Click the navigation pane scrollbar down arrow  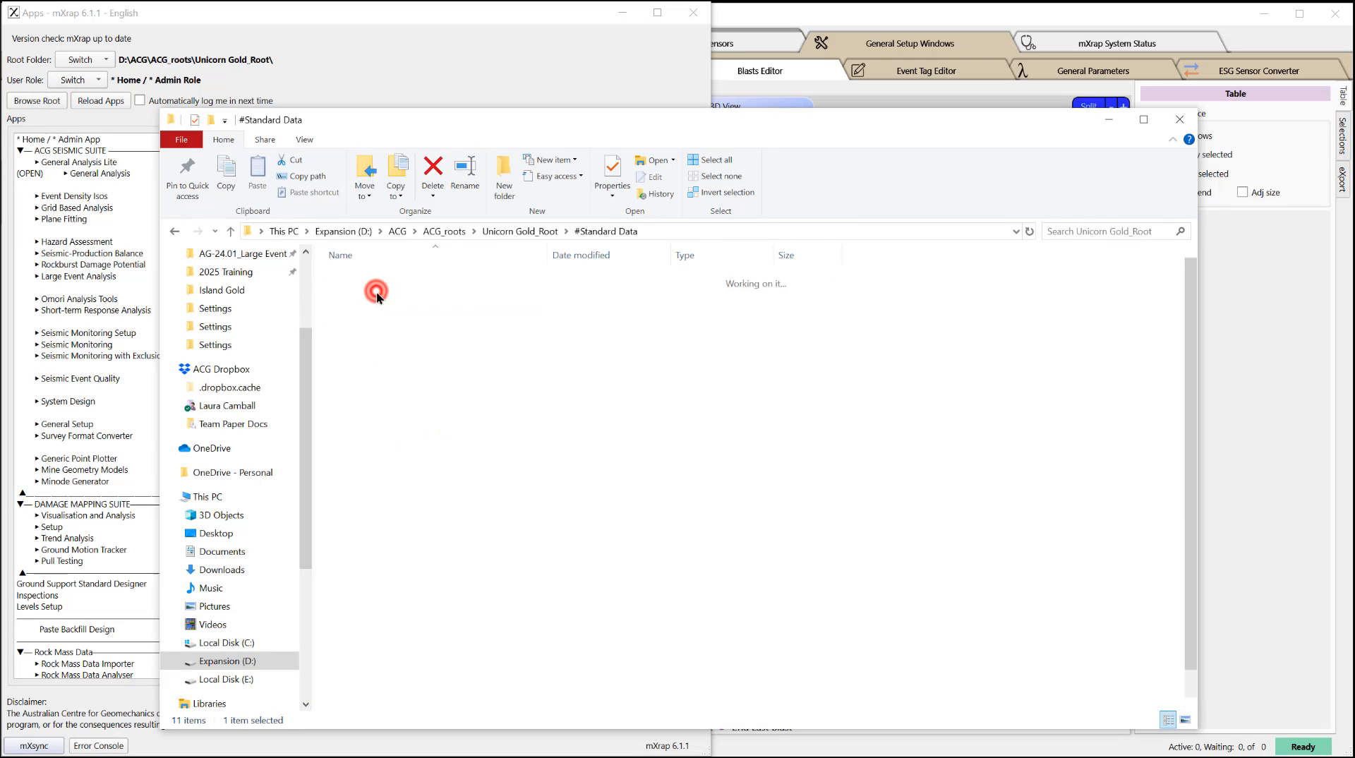[306, 704]
